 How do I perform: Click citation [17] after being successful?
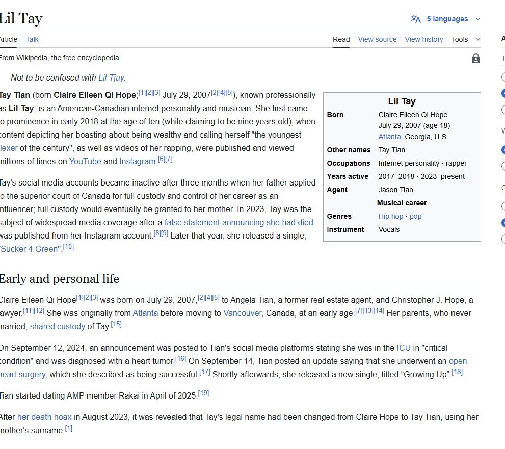204,372
